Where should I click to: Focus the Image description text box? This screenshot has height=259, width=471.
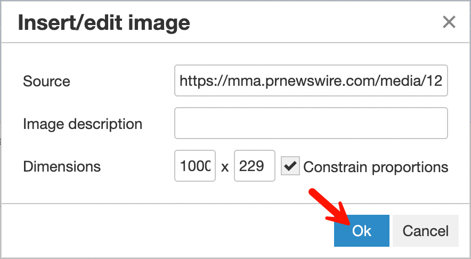click(x=311, y=124)
